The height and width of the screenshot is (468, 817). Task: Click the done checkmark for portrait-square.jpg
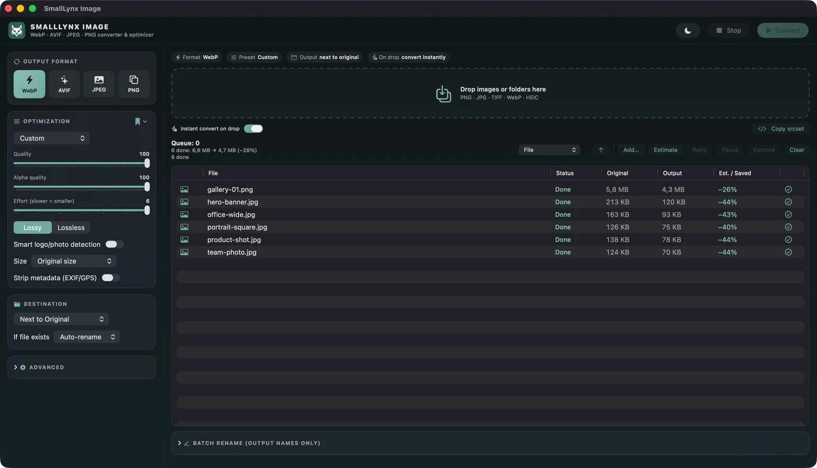(788, 227)
